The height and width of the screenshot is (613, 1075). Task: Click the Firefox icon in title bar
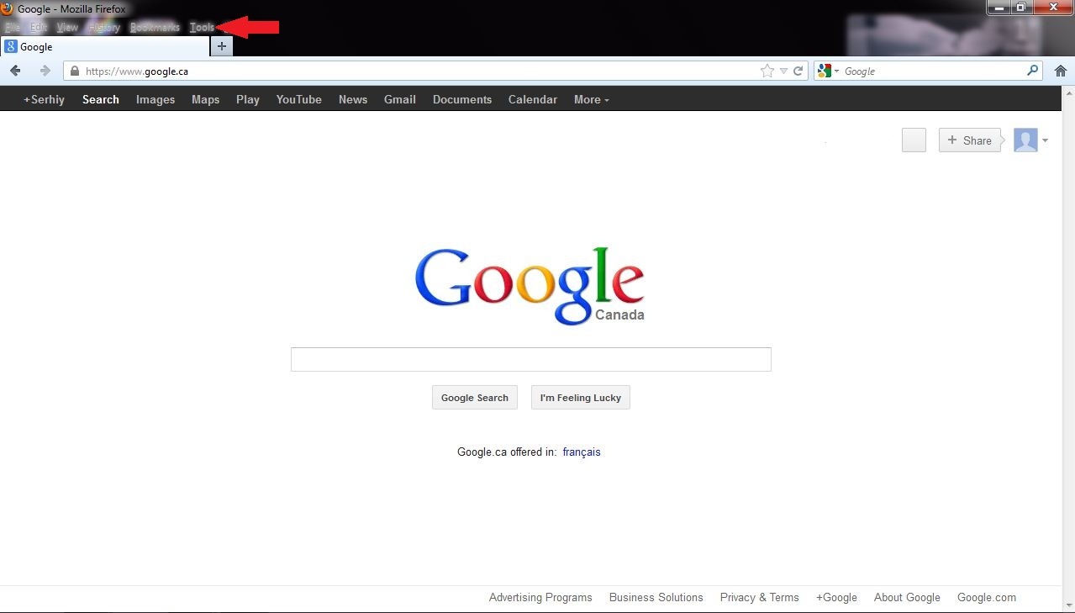(8, 8)
